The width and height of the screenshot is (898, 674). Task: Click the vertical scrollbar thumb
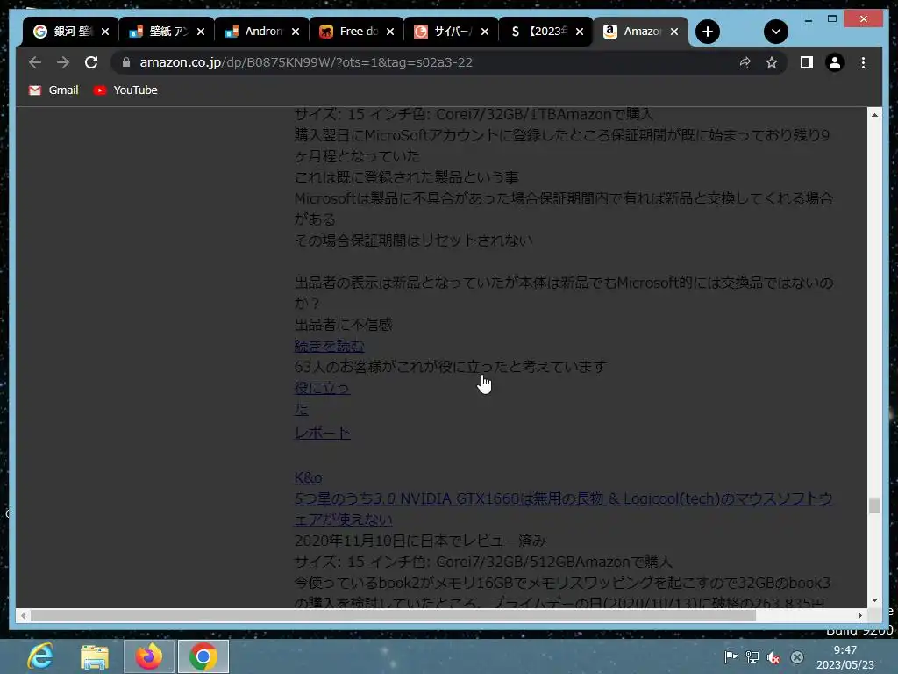(874, 505)
